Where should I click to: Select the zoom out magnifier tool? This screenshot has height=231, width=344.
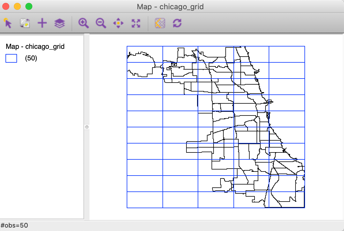(x=100, y=23)
